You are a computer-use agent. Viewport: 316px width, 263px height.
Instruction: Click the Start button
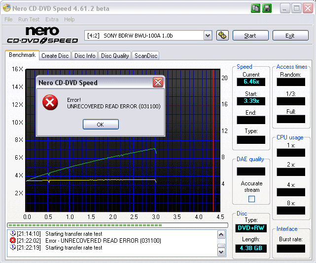(250, 36)
